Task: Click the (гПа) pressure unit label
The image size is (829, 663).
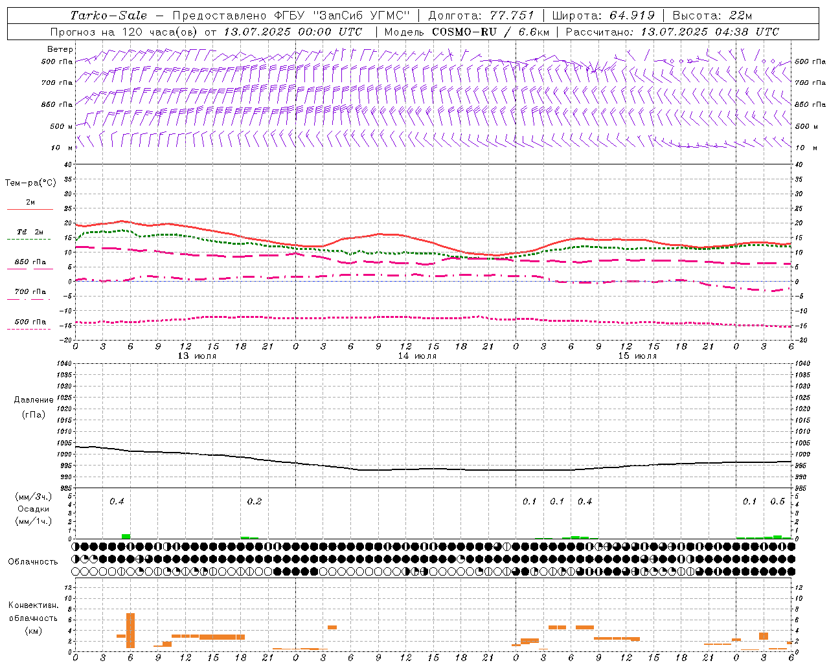Action: (x=34, y=414)
